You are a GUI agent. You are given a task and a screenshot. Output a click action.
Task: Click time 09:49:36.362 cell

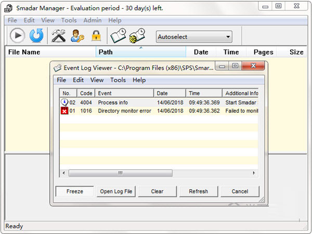204,111
